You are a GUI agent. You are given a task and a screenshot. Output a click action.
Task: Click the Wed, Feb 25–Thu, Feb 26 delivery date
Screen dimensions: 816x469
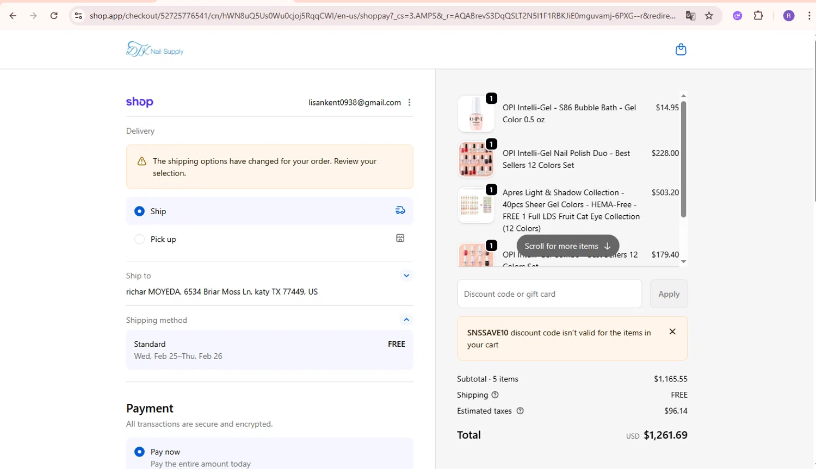(x=178, y=356)
